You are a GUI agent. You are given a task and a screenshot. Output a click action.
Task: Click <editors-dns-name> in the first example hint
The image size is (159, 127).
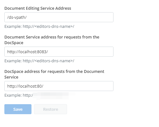coord(54,26)
